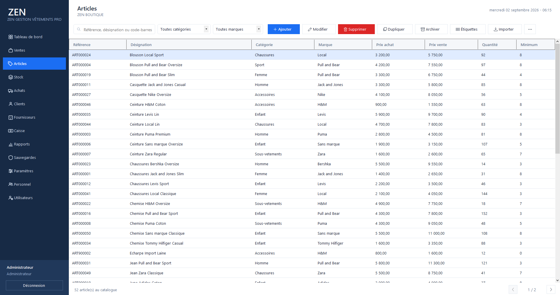Click the Achats truck icon

(10, 91)
